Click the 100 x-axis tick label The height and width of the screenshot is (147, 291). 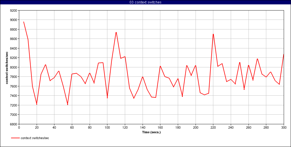click(107, 128)
